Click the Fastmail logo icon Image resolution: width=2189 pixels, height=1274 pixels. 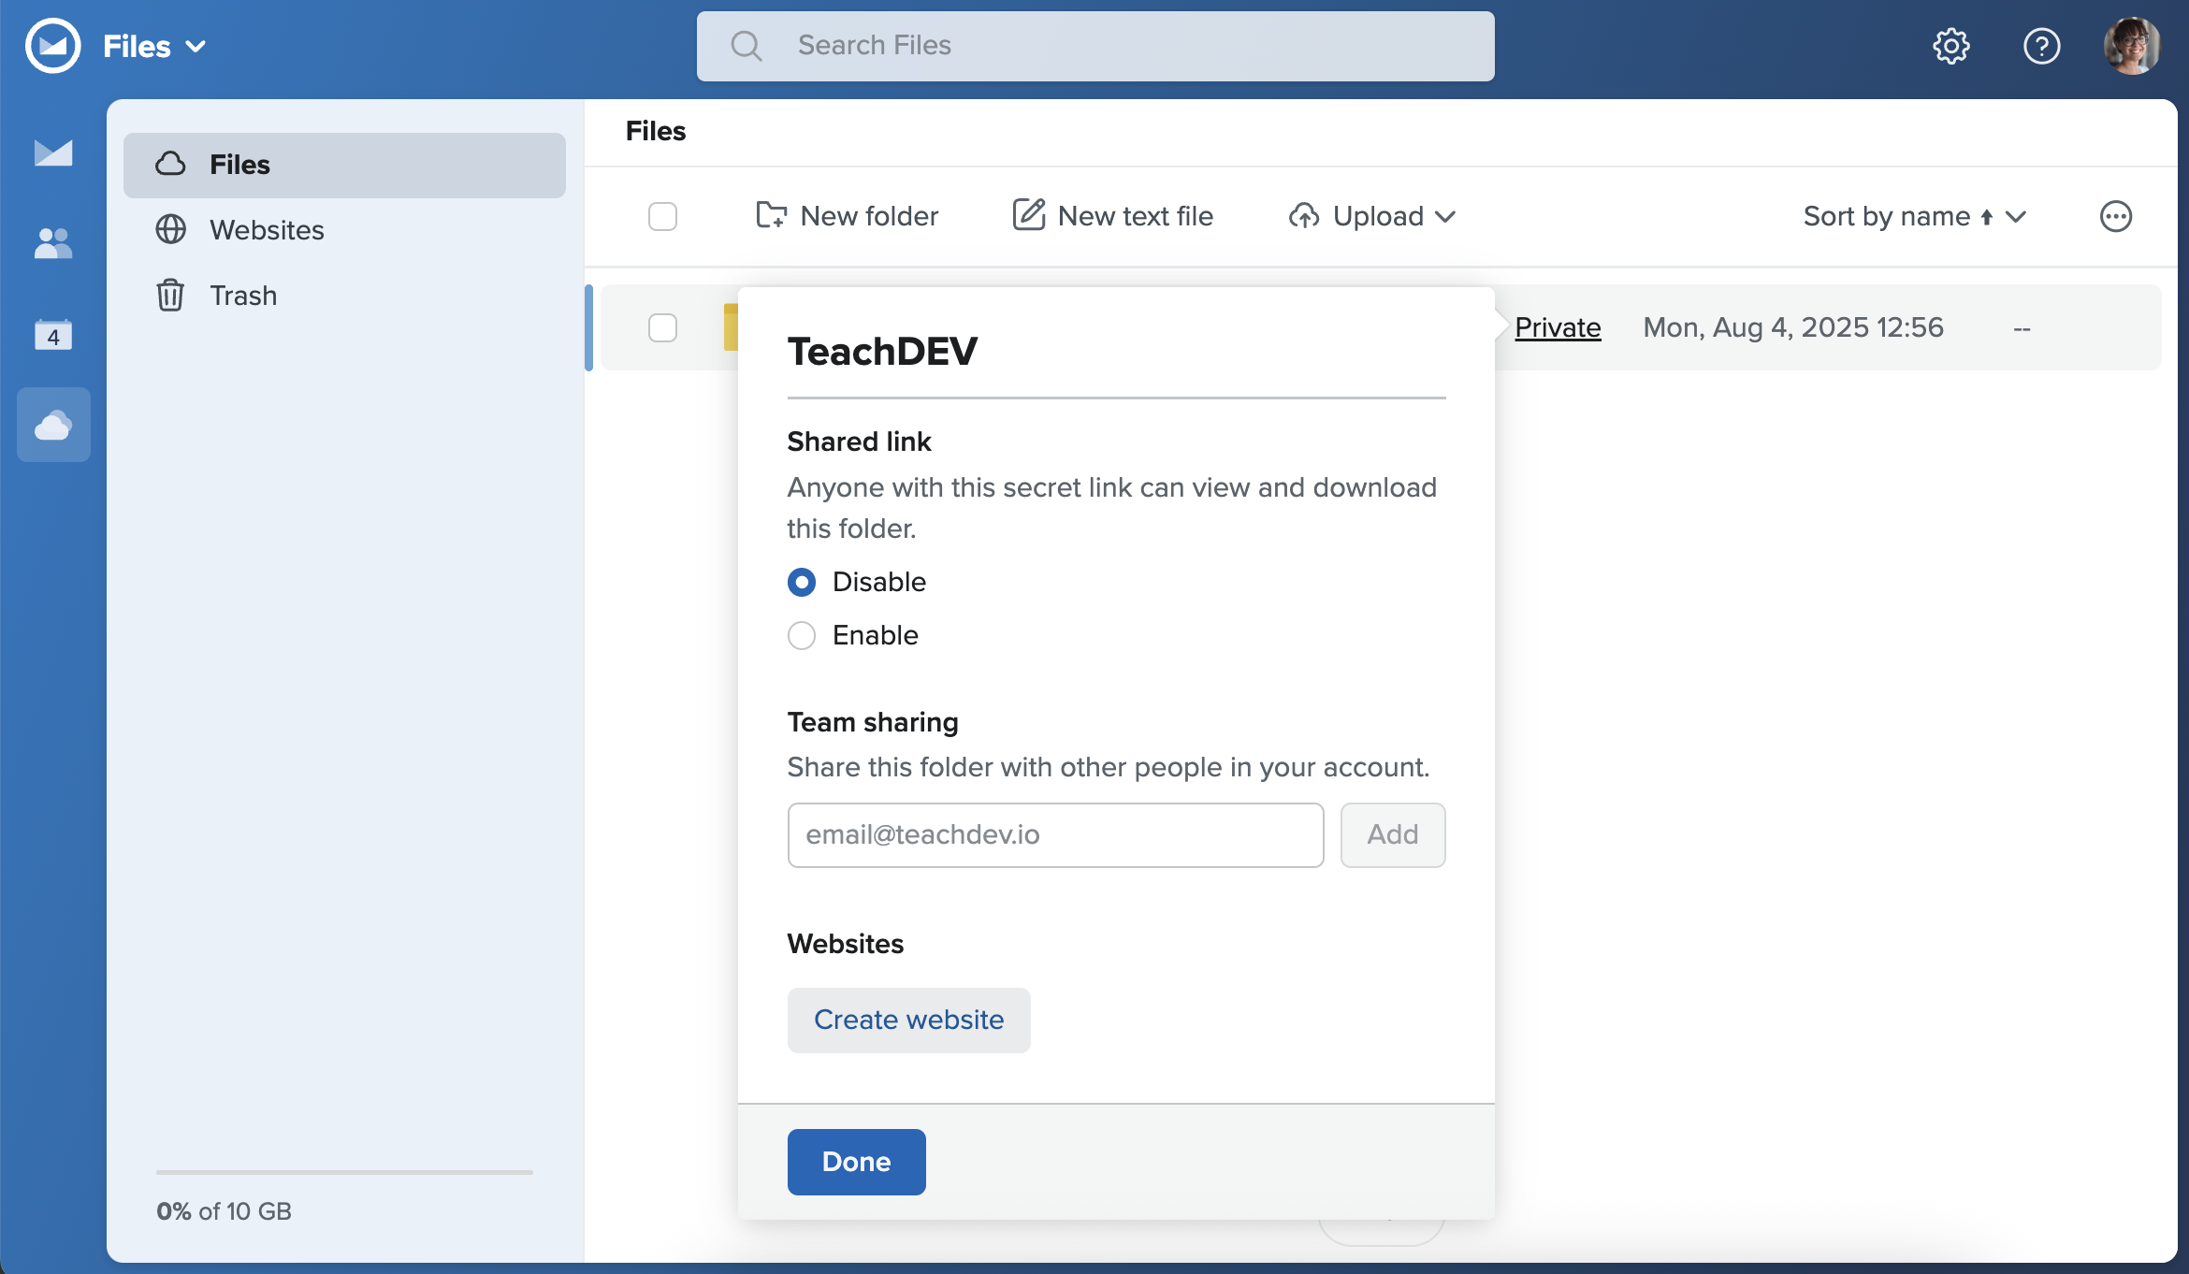coord(52,46)
